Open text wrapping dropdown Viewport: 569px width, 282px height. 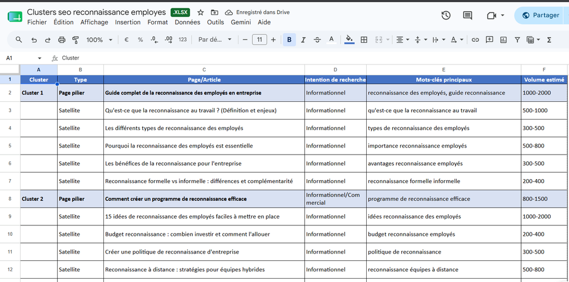pos(438,39)
